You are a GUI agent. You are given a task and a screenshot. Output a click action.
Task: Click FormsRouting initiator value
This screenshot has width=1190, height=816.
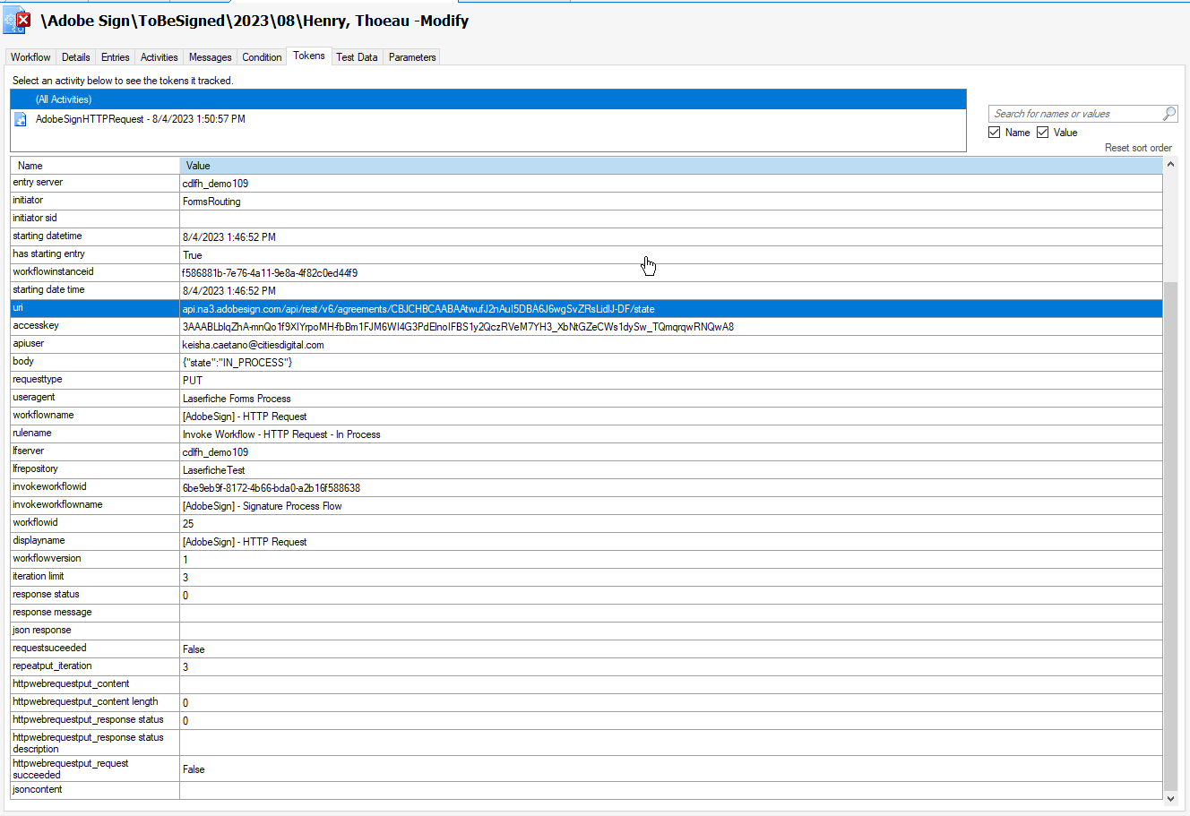pyautogui.click(x=211, y=202)
